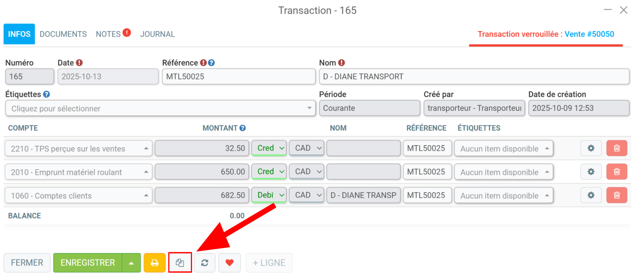
Task: Open the account dropdown for 2010 - Emprunt matériel roulant
Action: tap(79, 172)
